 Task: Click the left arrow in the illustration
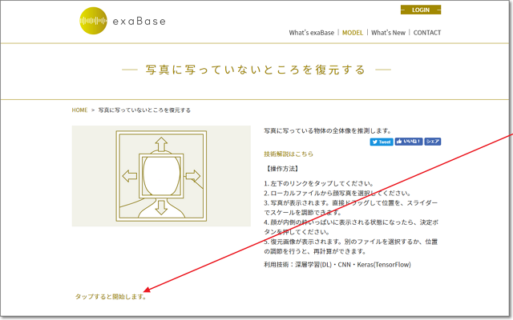(x=128, y=175)
